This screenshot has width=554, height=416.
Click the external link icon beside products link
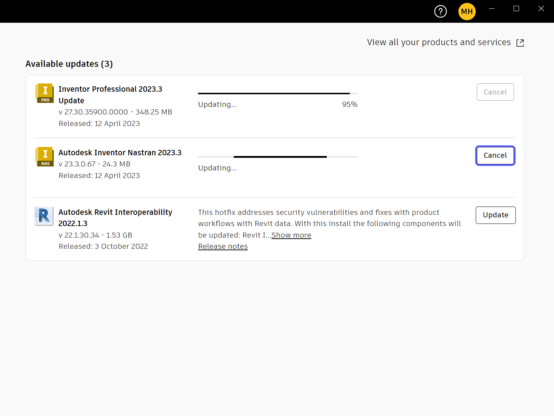[x=520, y=43]
